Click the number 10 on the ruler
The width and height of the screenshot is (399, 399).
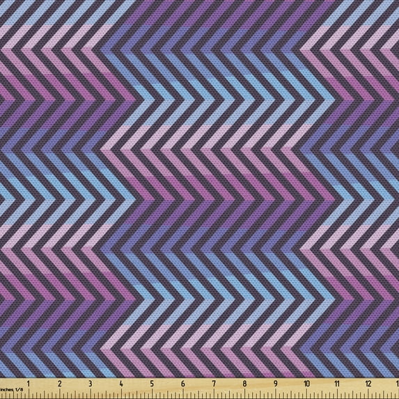pyautogui.click(x=306, y=384)
